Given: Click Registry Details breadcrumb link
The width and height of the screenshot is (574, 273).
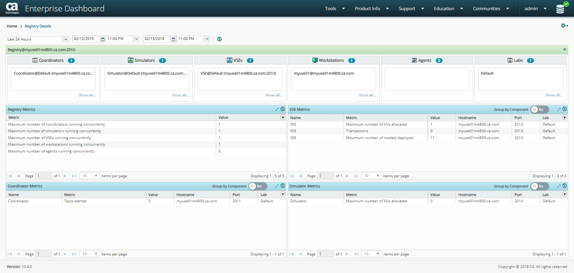Looking at the screenshot, I should (x=38, y=26).
